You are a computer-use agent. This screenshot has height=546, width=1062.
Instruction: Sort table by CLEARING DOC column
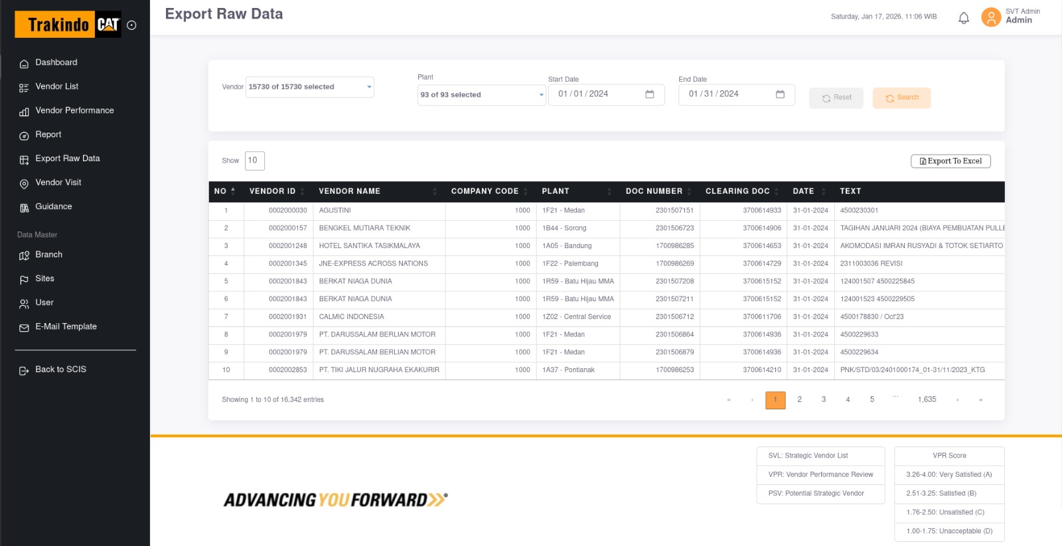(743, 191)
